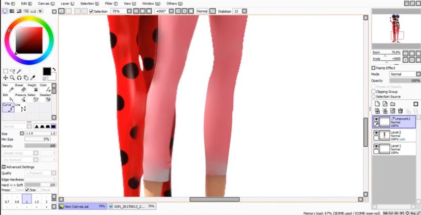
Task: Select the Pen tool
Action: 8,88
